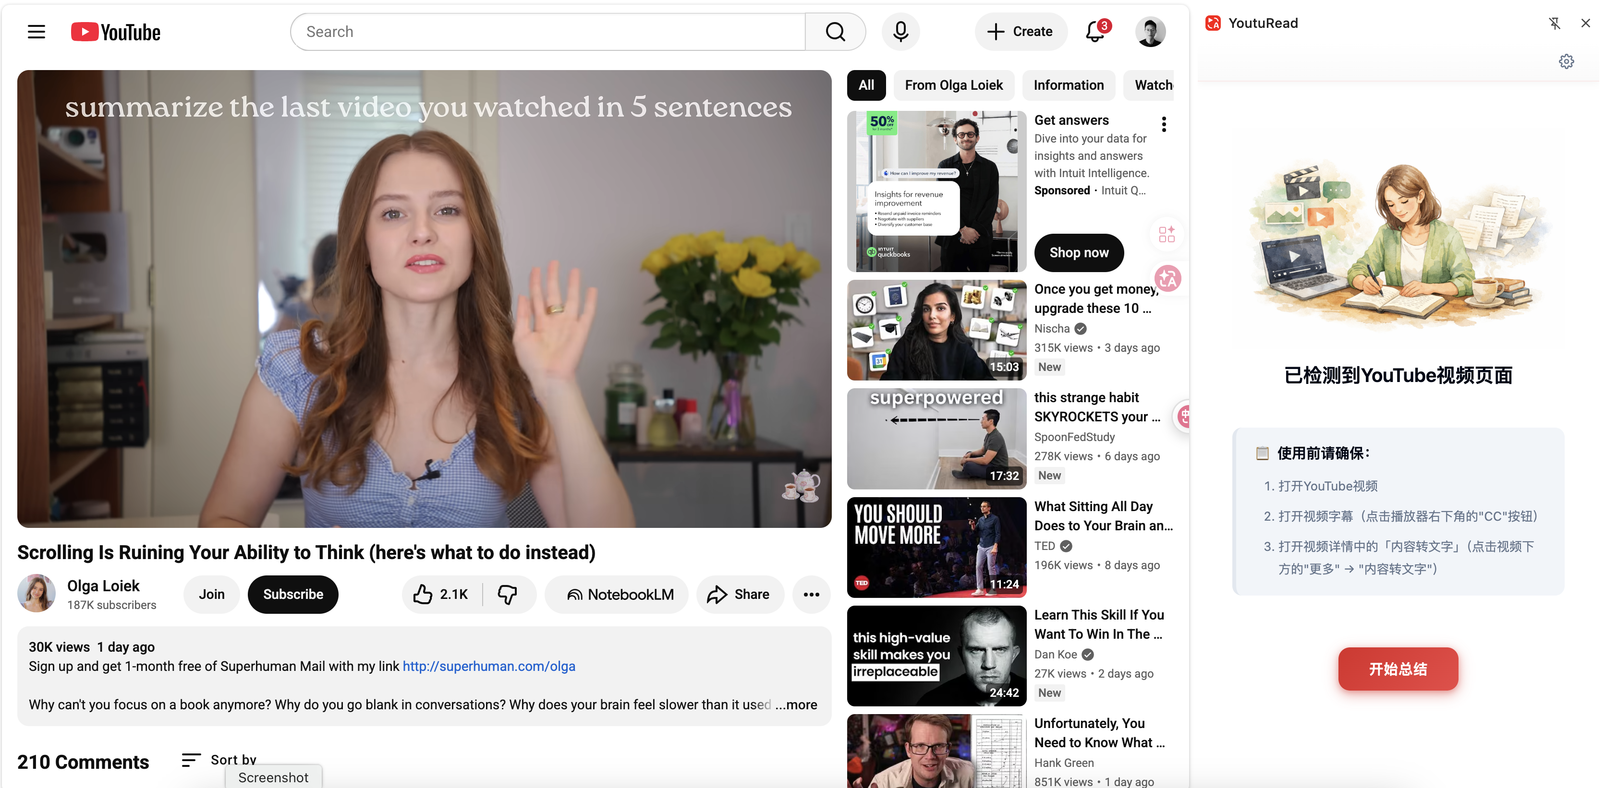Image resolution: width=1605 pixels, height=788 pixels.
Task: Click the search magnifier button
Action: (835, 32)
